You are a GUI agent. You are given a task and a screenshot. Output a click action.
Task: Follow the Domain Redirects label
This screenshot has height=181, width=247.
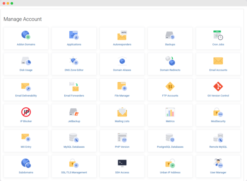pos(170,70)
